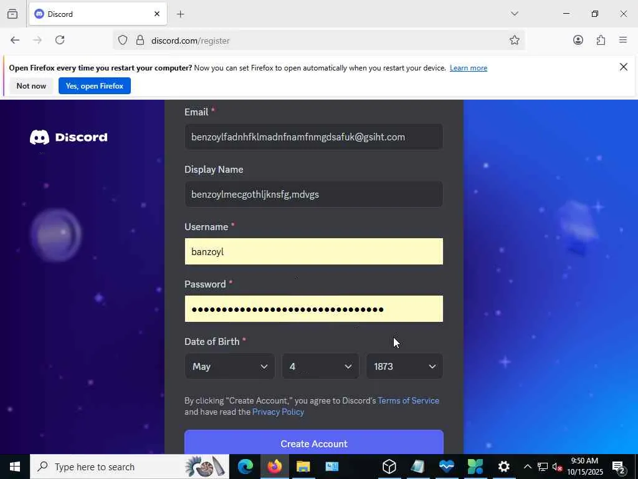Click the Not now button
This screenshot has width=638, height=479.
31,86
